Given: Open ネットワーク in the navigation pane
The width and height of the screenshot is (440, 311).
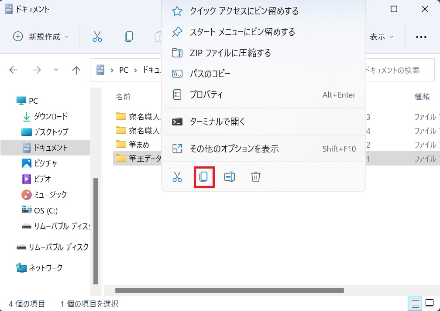Looking at the screenshot, I should click(x=39, y=268).
